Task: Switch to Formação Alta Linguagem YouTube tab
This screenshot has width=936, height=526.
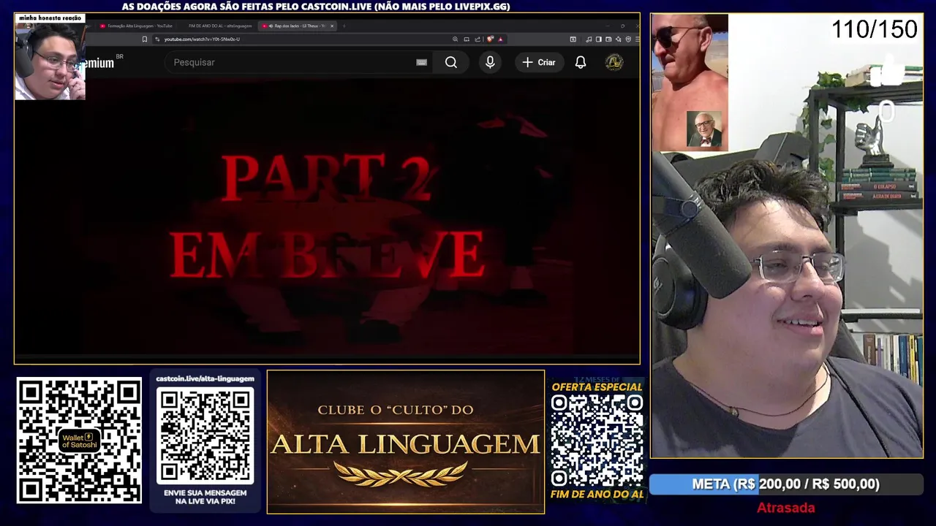Action: (137, 26)
